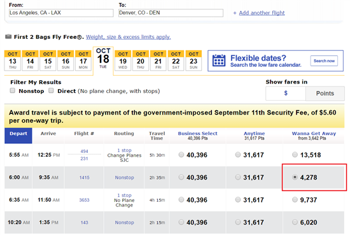Open Weight, size & excess limits link

129,37
